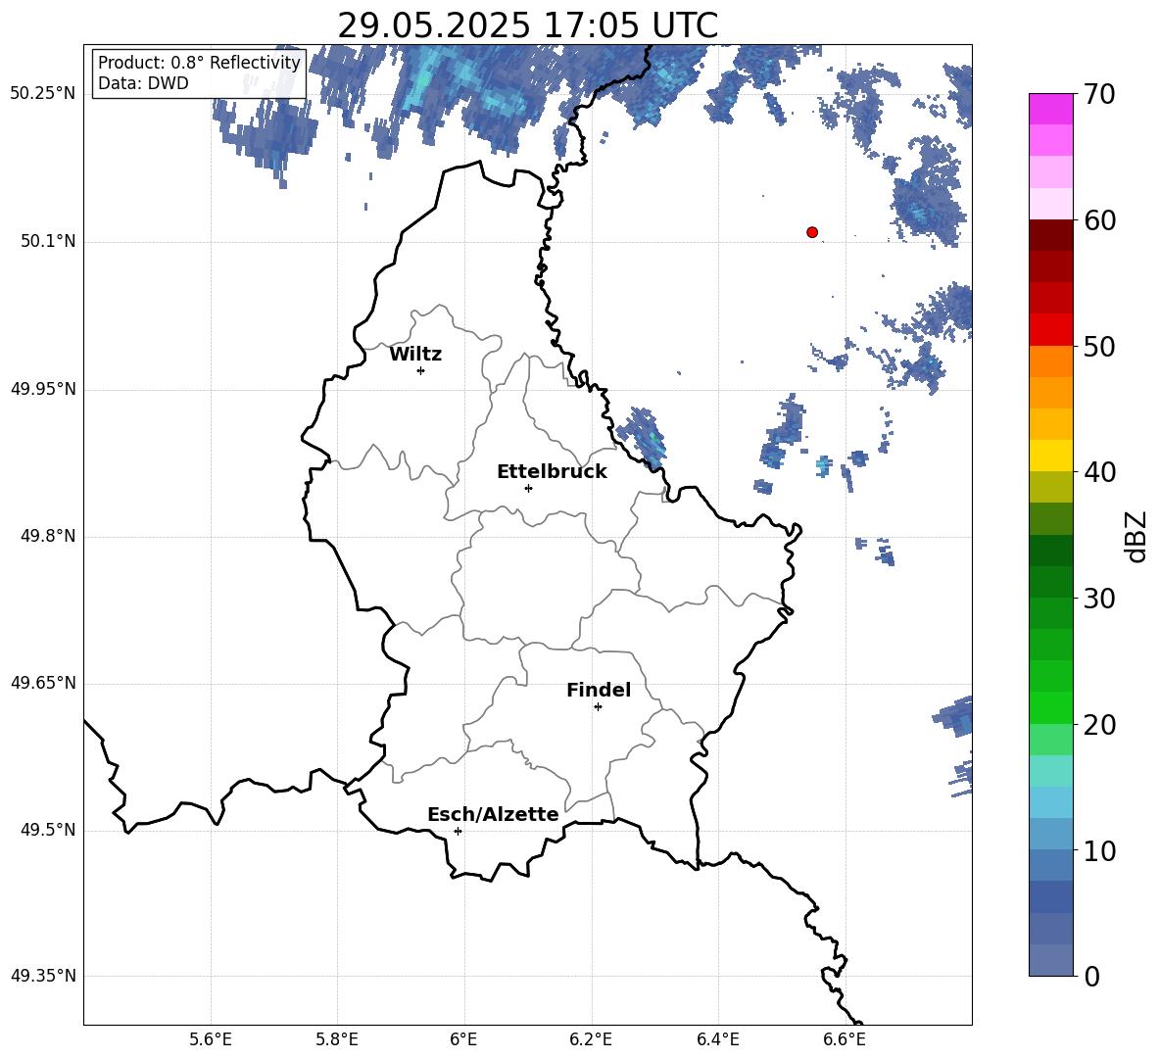Click the 5.8°E longitude label
The image size is (1160, 1059).
click(x=337, y=1040)
